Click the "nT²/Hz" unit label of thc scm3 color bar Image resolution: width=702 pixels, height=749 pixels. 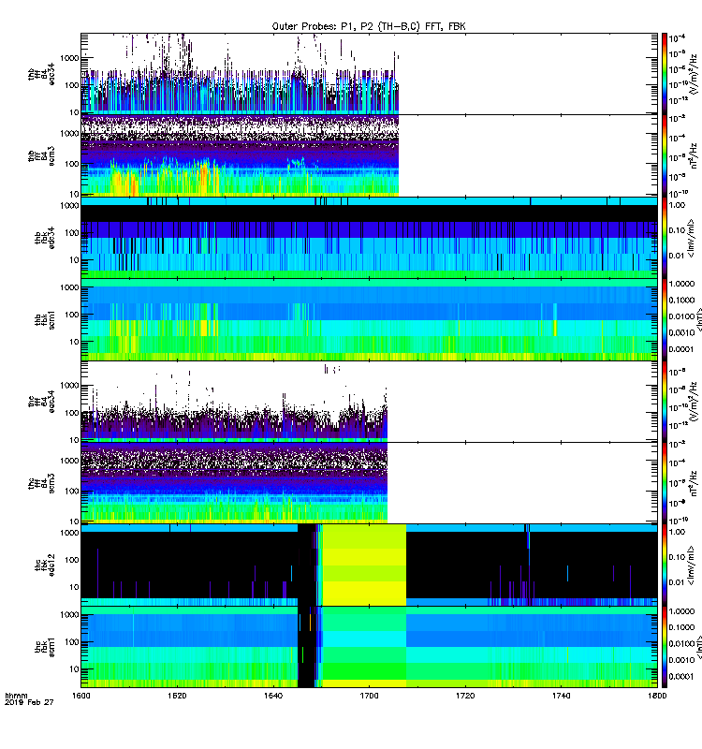695,483
